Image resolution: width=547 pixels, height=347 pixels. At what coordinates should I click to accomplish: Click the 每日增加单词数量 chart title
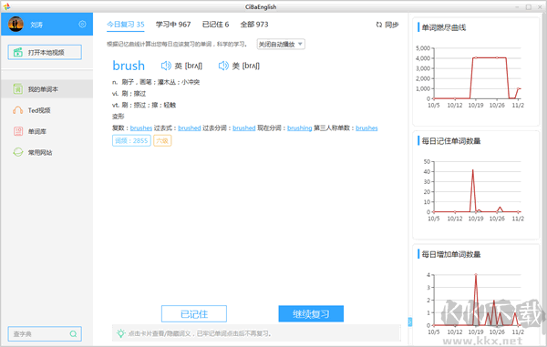coord(451,254)
